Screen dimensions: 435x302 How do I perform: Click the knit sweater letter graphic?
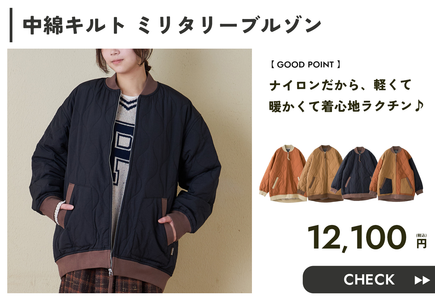click(x=122, y=157)
